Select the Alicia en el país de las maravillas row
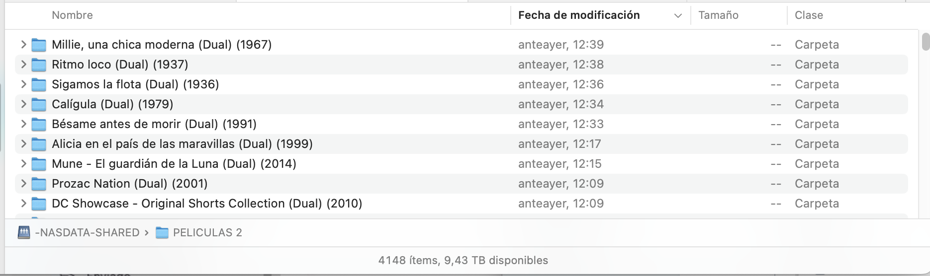 pyautogui.click(x=461, y=144)
